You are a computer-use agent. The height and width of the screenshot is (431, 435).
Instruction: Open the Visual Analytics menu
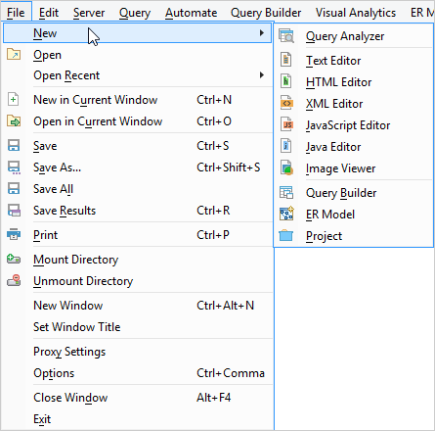[x=356, y=13]
